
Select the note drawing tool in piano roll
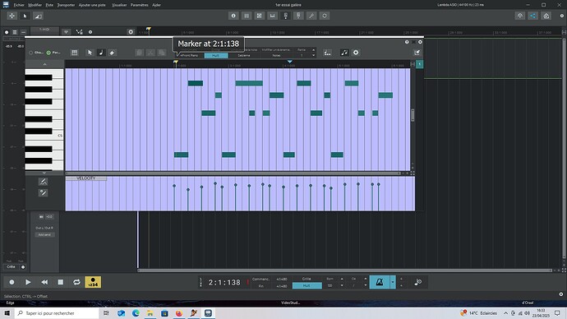pyautogui.click(x=101, y=53)
